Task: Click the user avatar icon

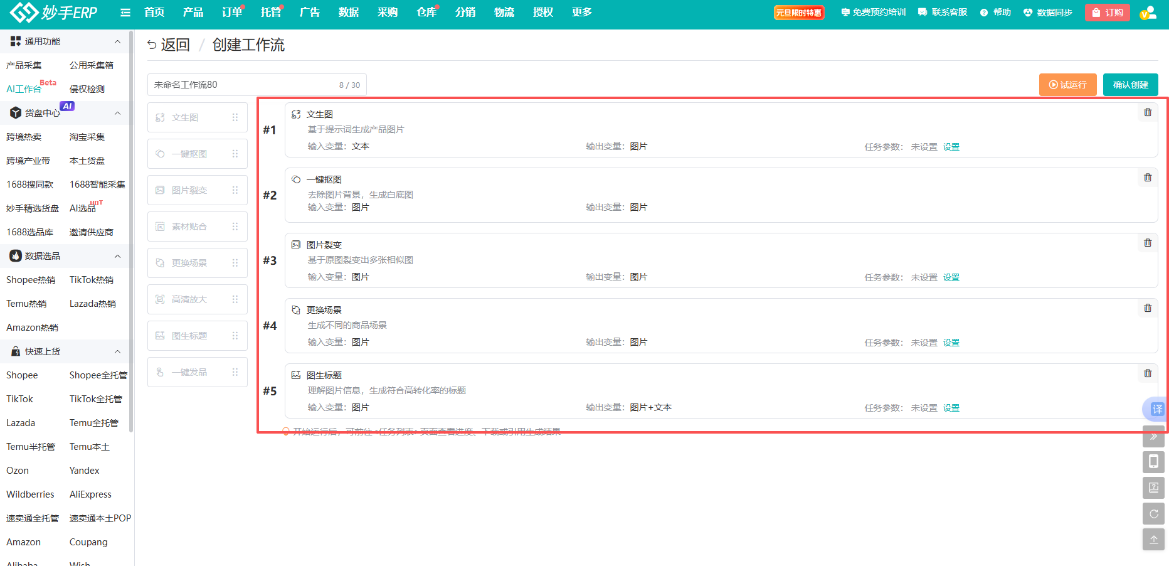Action: 1148,13
